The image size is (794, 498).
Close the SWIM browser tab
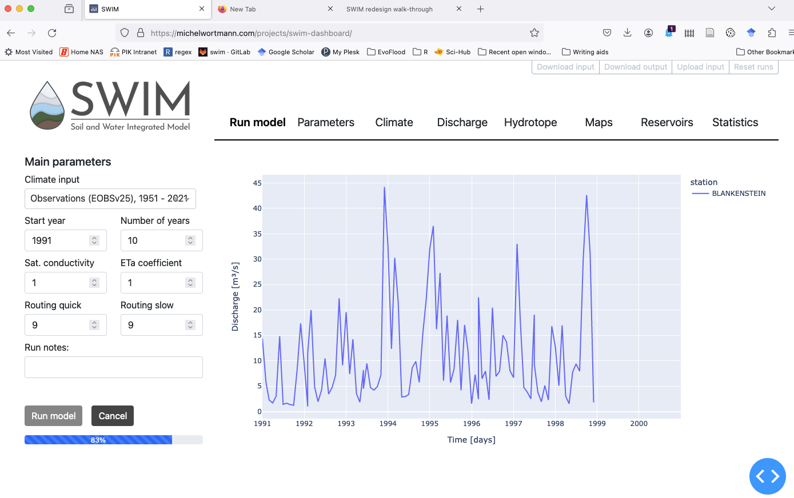(202, 9)
